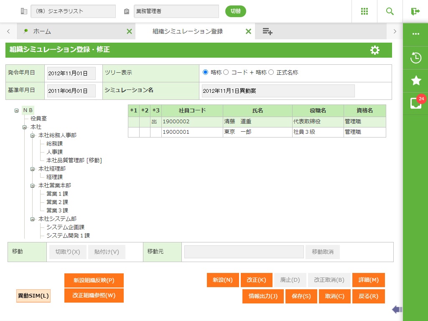Switch to the ホーム tab
The height and width of the screenshot is (321, 428).
pyautogui.click(x=42, y=31)
